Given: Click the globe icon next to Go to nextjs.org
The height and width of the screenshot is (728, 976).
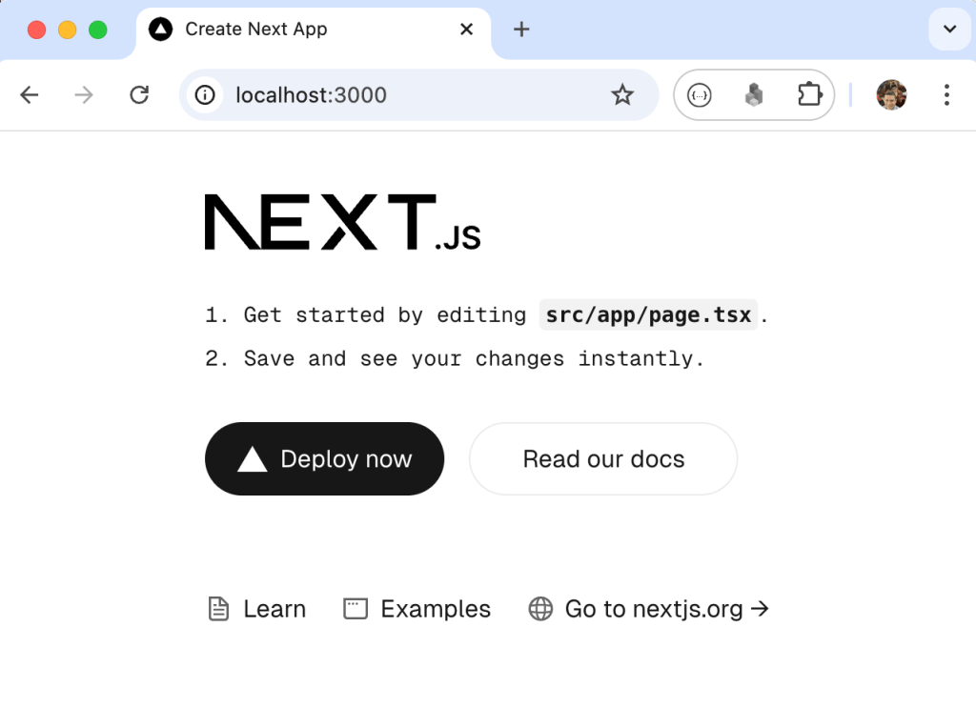Looking at the screenshot, I should [541, 608].
